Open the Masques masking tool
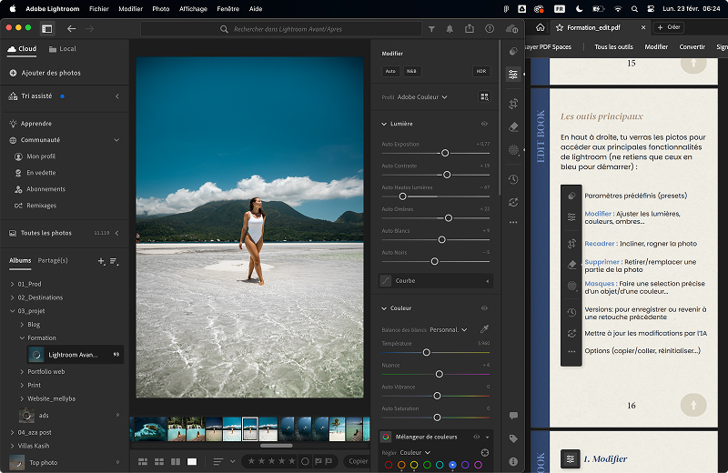The image size is (728, 473). (x=513, y=150)
